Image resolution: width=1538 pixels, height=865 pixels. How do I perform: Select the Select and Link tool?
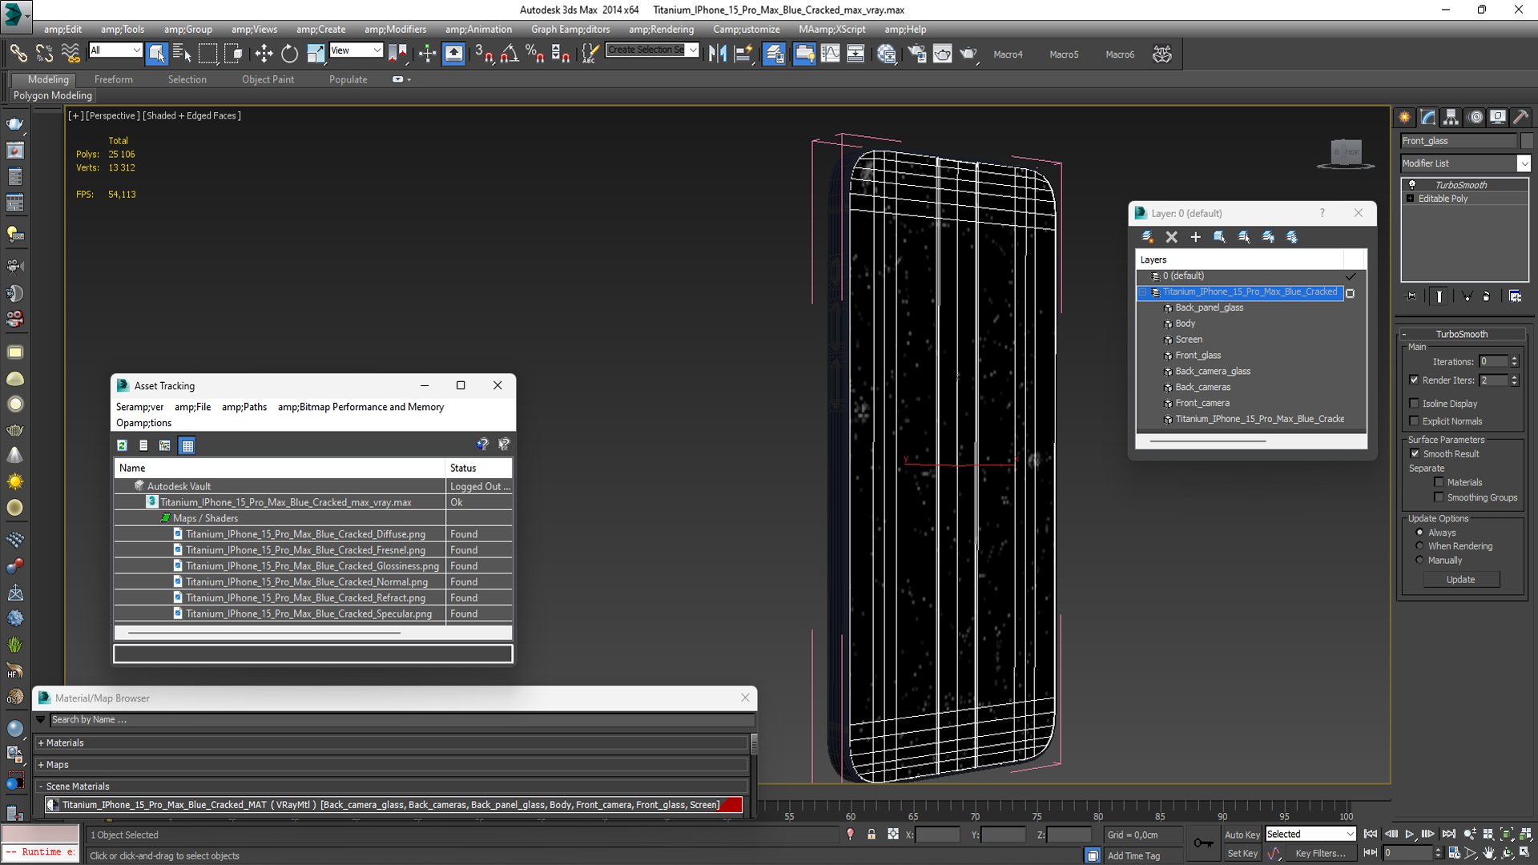tap(18, 54)
